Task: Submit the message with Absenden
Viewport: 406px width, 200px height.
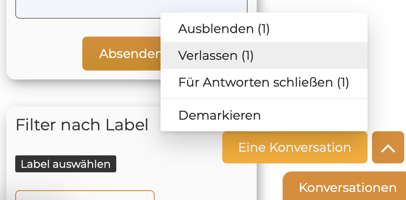Action: click(122, 54)
